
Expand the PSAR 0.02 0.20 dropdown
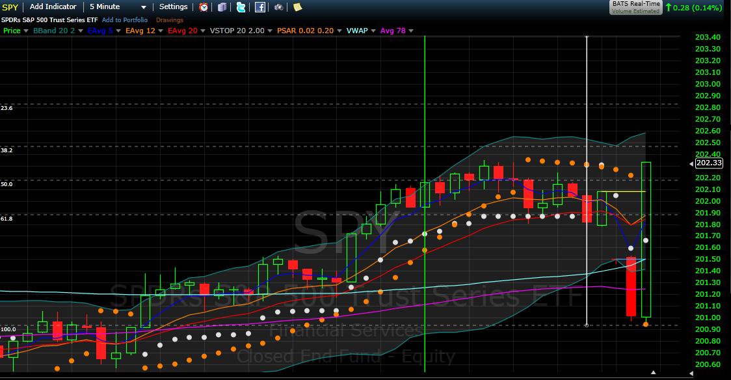[339, 31]
